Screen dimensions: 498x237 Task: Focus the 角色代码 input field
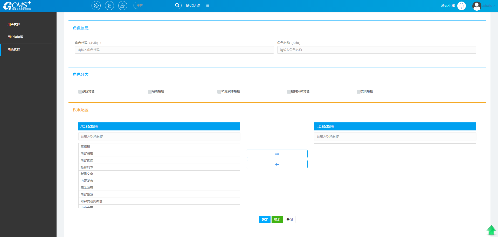click(x=174, y=50)
